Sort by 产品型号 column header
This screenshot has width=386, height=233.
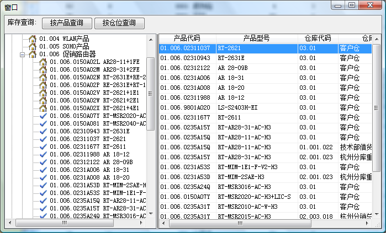(x=257, y=39)
